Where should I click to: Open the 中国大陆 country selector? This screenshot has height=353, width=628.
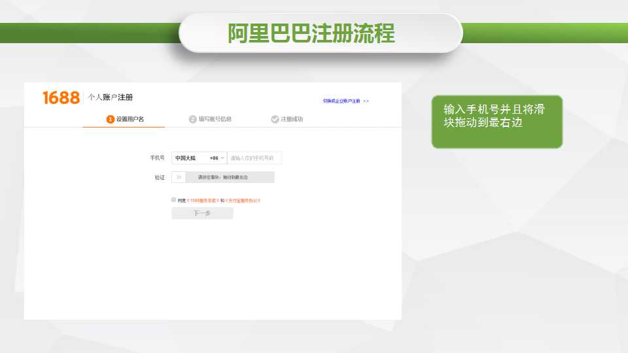click(x=186, y=158)
